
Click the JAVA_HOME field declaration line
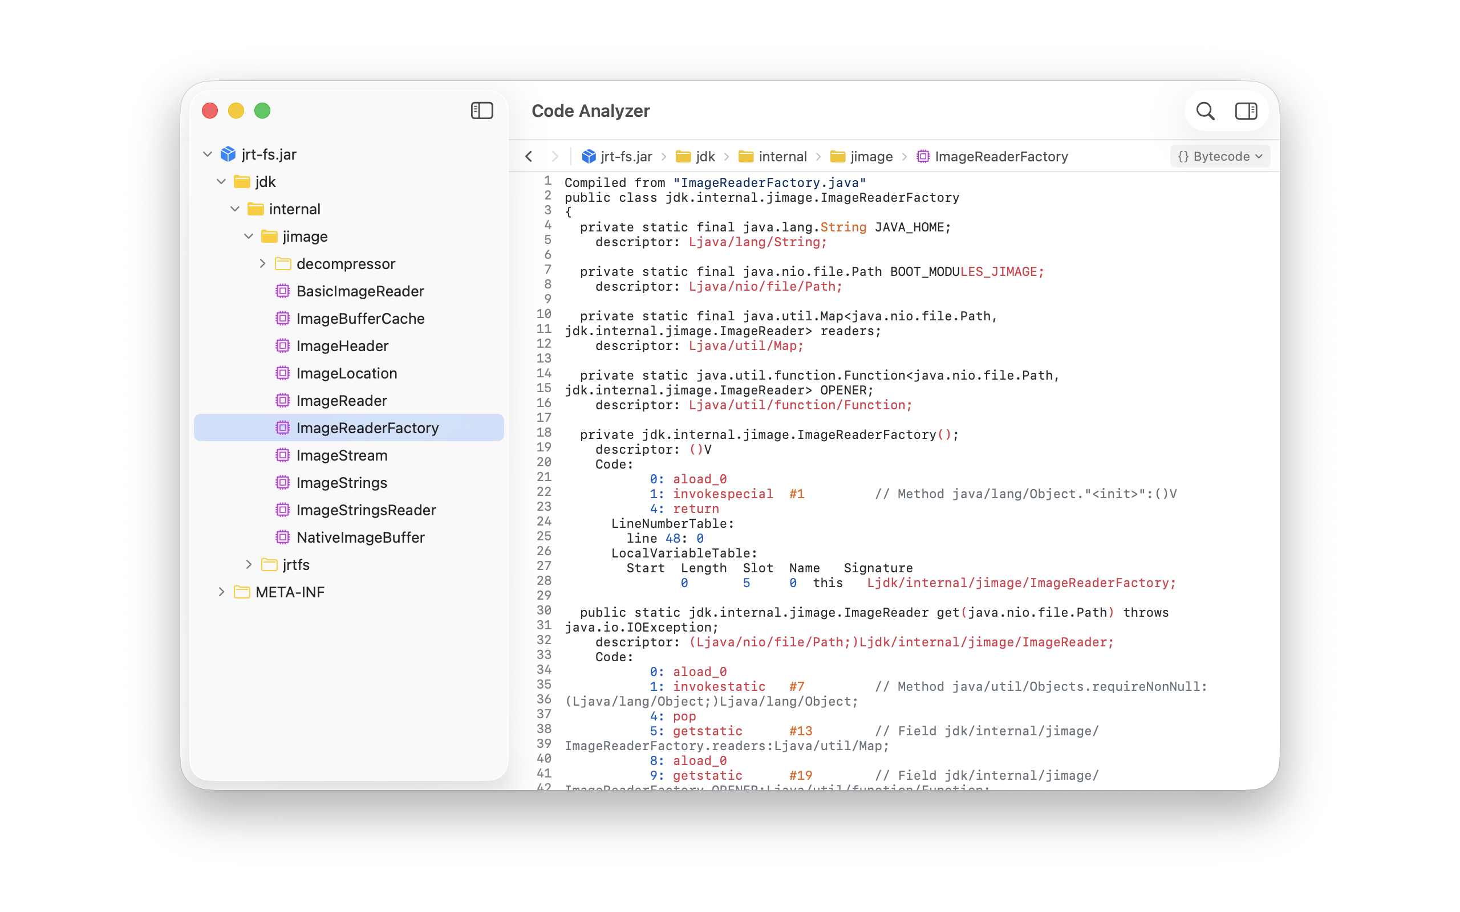(x=765, y=227)
